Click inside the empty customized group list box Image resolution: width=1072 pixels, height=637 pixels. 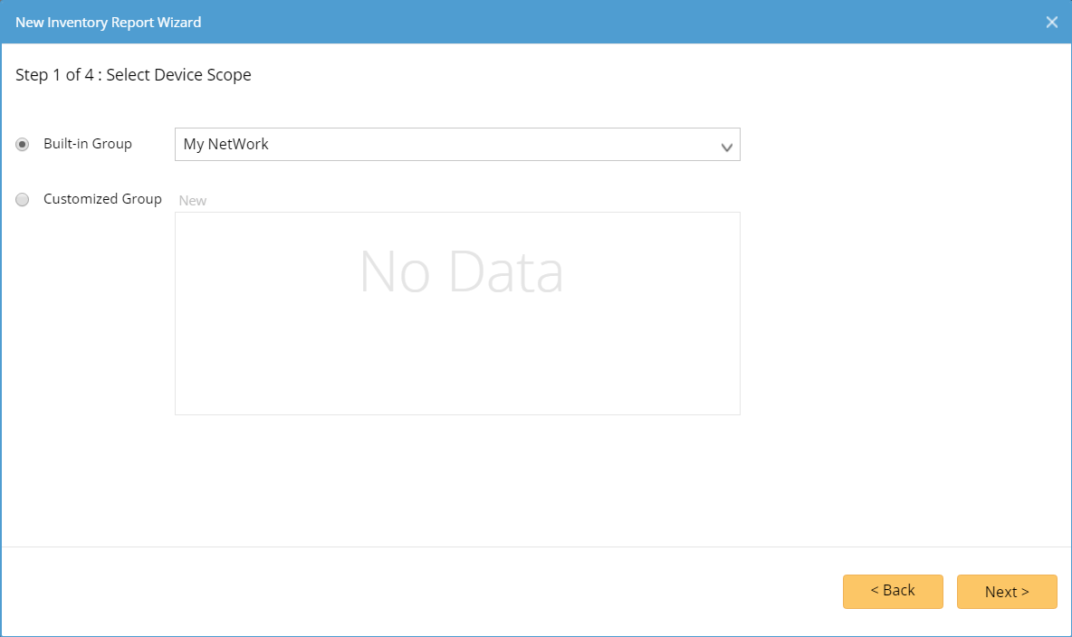coord(457,362)
